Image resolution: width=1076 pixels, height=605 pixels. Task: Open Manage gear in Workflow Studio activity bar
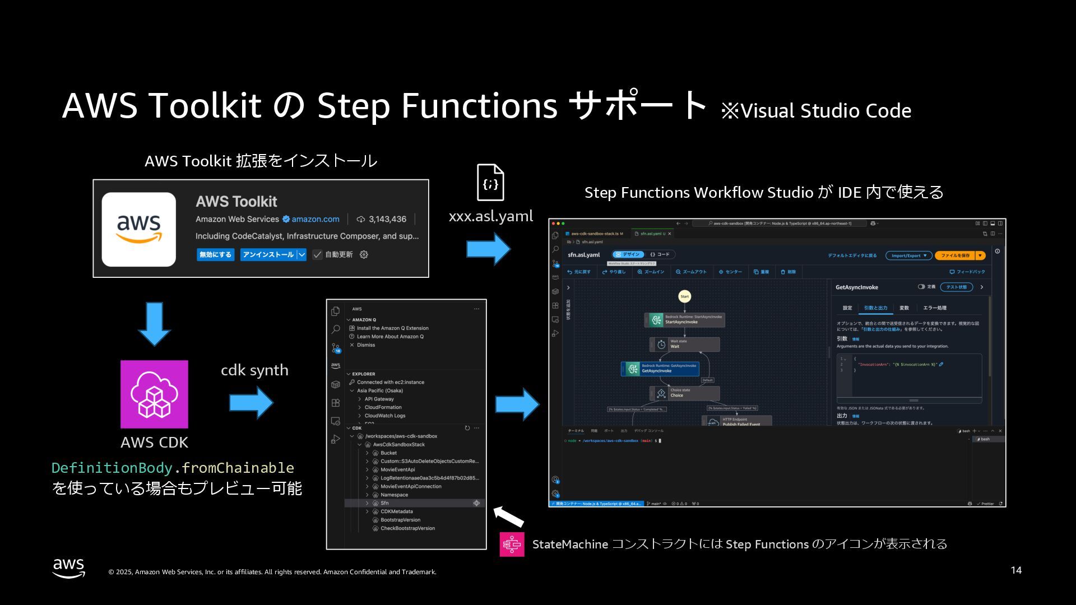[x=555, y=494]
